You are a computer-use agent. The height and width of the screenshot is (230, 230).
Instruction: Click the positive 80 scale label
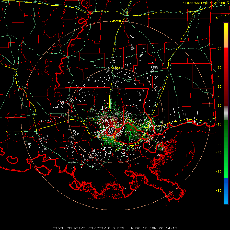pyautogui.click(x=220, y=39)
